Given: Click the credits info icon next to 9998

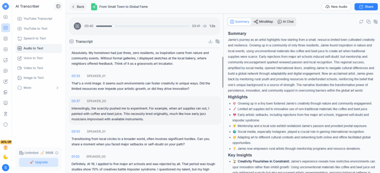Looking at the screenshot, I should click(57, 153).
